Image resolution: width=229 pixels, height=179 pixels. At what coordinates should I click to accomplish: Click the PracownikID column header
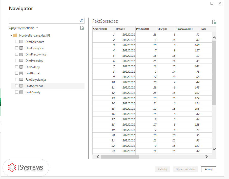(188, 29)
